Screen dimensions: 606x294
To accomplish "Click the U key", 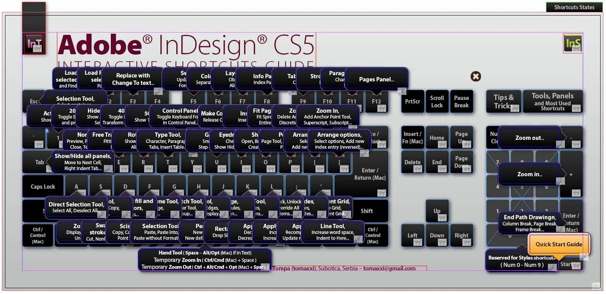I will tap(217, 162).
